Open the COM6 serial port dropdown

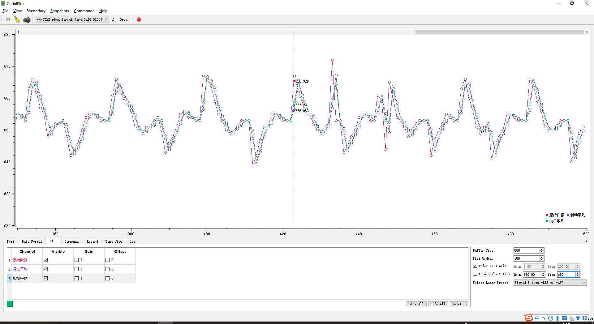[72, 19]
